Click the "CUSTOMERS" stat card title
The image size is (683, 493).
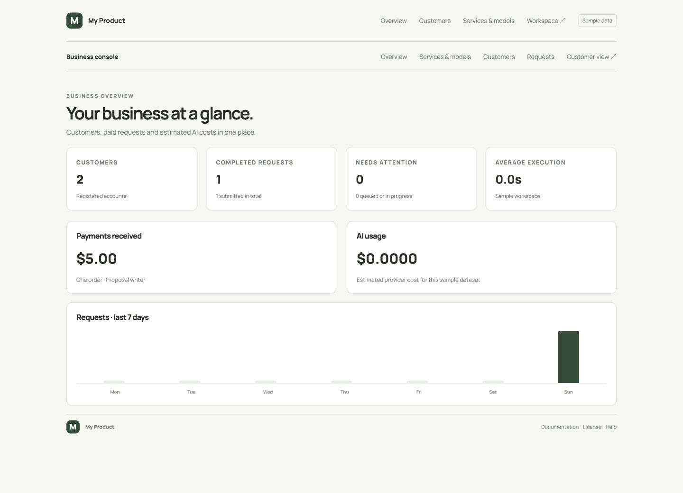click(x=97, y=163)
